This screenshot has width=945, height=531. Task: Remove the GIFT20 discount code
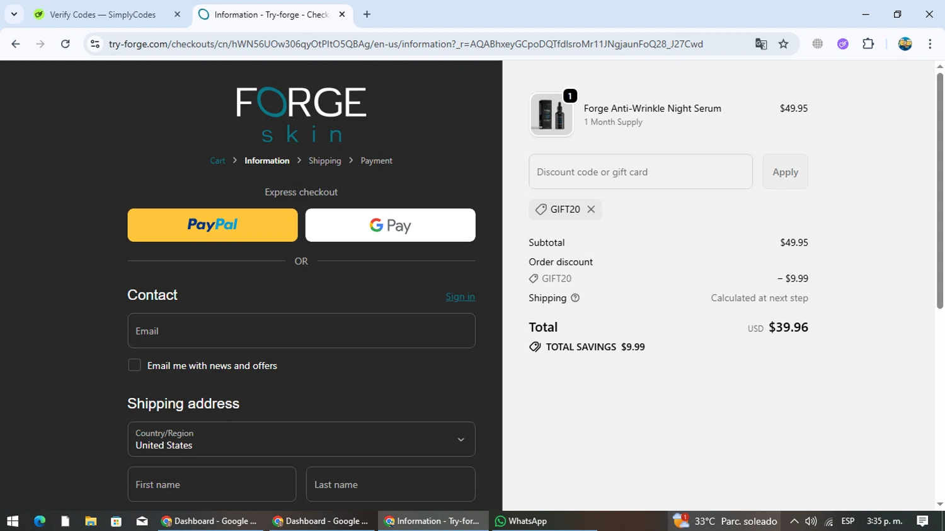pos(591,209)
